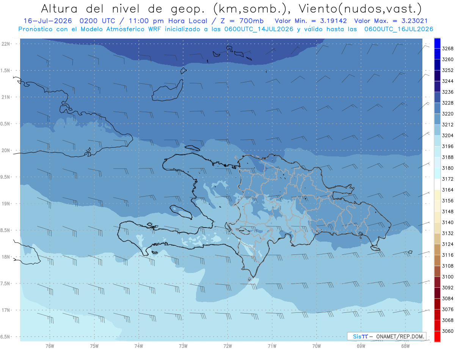
Task: Click the 'Valor Min. = 3.19142' value
Action: 311,21
